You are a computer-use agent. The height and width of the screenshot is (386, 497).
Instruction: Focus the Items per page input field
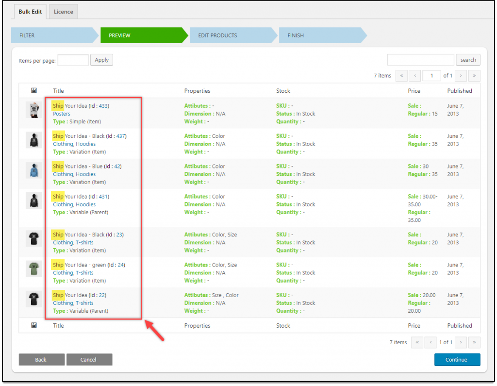pyautogui.click(x=73, y=60)
